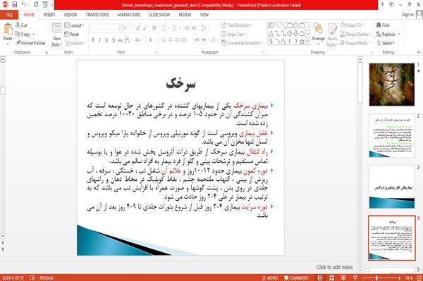The height and width of the screenshot is (281, 423).
Task: Select slide 1 thumbnail
Action: (x=392, y=85)
